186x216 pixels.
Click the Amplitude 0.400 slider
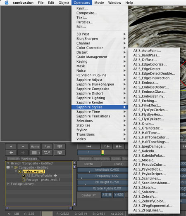pos(103,170)
